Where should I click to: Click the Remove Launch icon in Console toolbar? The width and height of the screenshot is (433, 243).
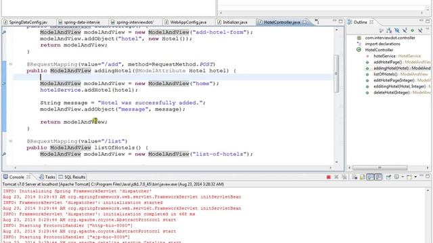click(336, 177)
